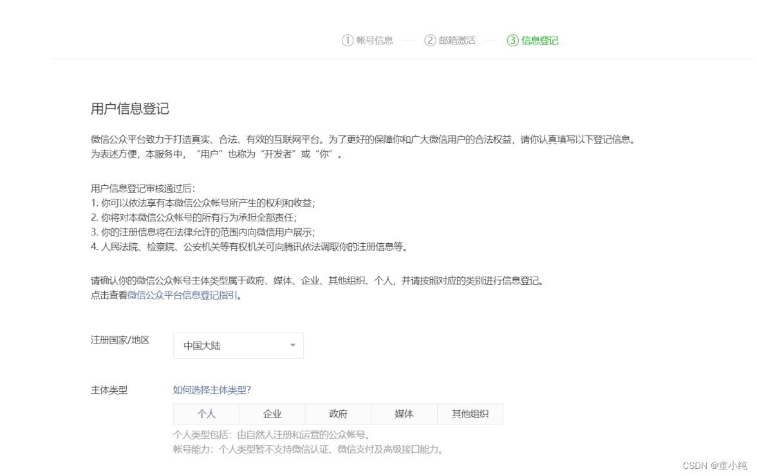The height and width of the screenshot is (476, 757).
Task: Click the 主体类型 field label
Action: (109, 390)
